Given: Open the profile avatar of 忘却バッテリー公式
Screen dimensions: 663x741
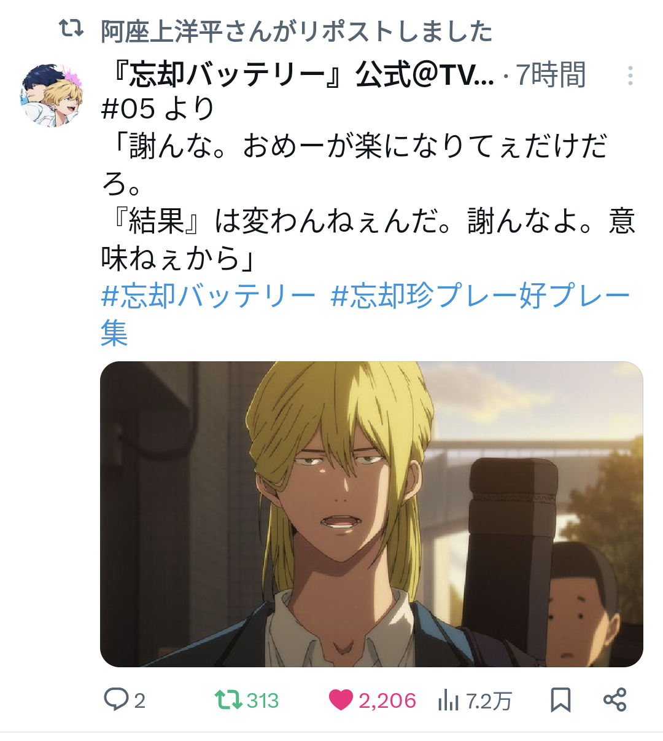Looking at the screenshot, I should (x=52, y=94).
